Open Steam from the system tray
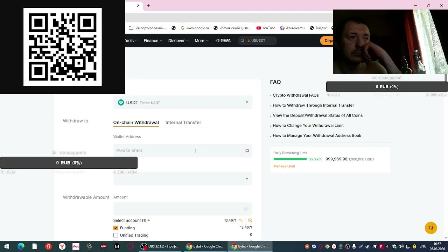The width and height of the screenshot is (448, 252). click(x=367, y=246)
